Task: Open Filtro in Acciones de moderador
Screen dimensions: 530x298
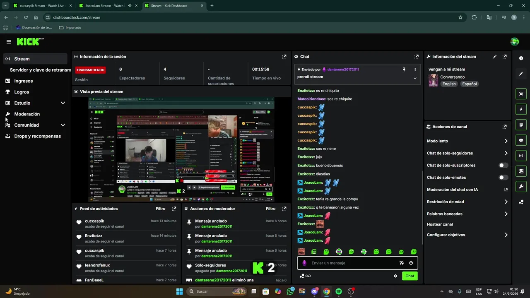Action: tap(270, 209)
